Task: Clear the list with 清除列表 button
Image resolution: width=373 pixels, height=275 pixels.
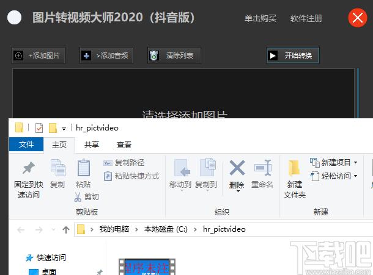Action: point(174,55)
